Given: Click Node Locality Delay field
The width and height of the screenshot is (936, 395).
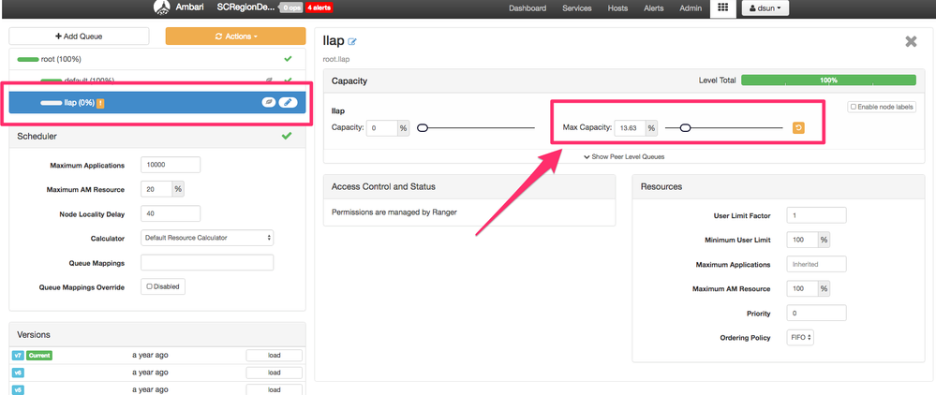Looking at the screenshot, I should pyautogui.click(x=171, y=213).
